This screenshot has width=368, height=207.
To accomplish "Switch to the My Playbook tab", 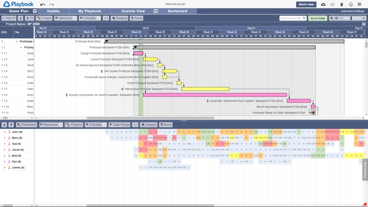I will pyautogui.click(x=90, y=11).
